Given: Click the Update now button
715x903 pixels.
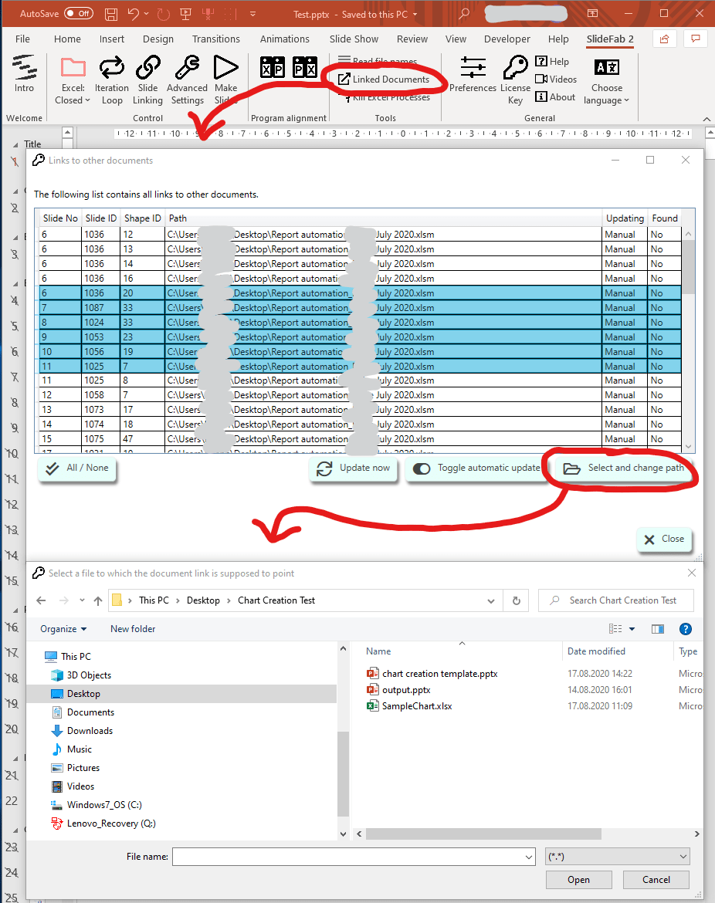Looking at the screenshot, I should pos(354,468).
